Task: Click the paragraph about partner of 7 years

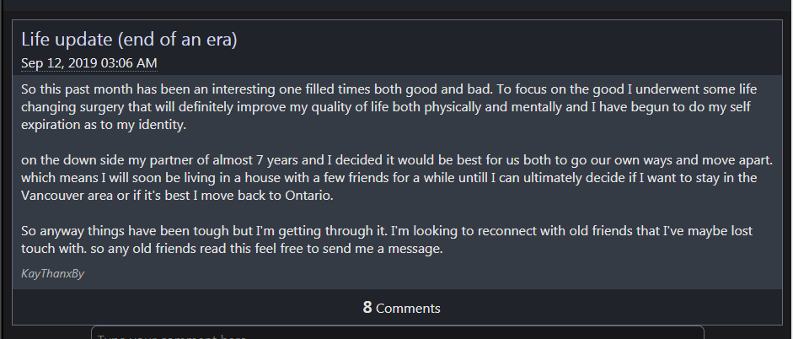Action: tap(397, 178)
